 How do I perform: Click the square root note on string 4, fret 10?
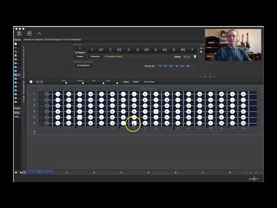[156, 112]
